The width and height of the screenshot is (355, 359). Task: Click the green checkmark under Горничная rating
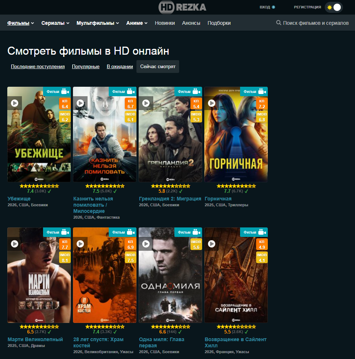[x=246, y=191]
